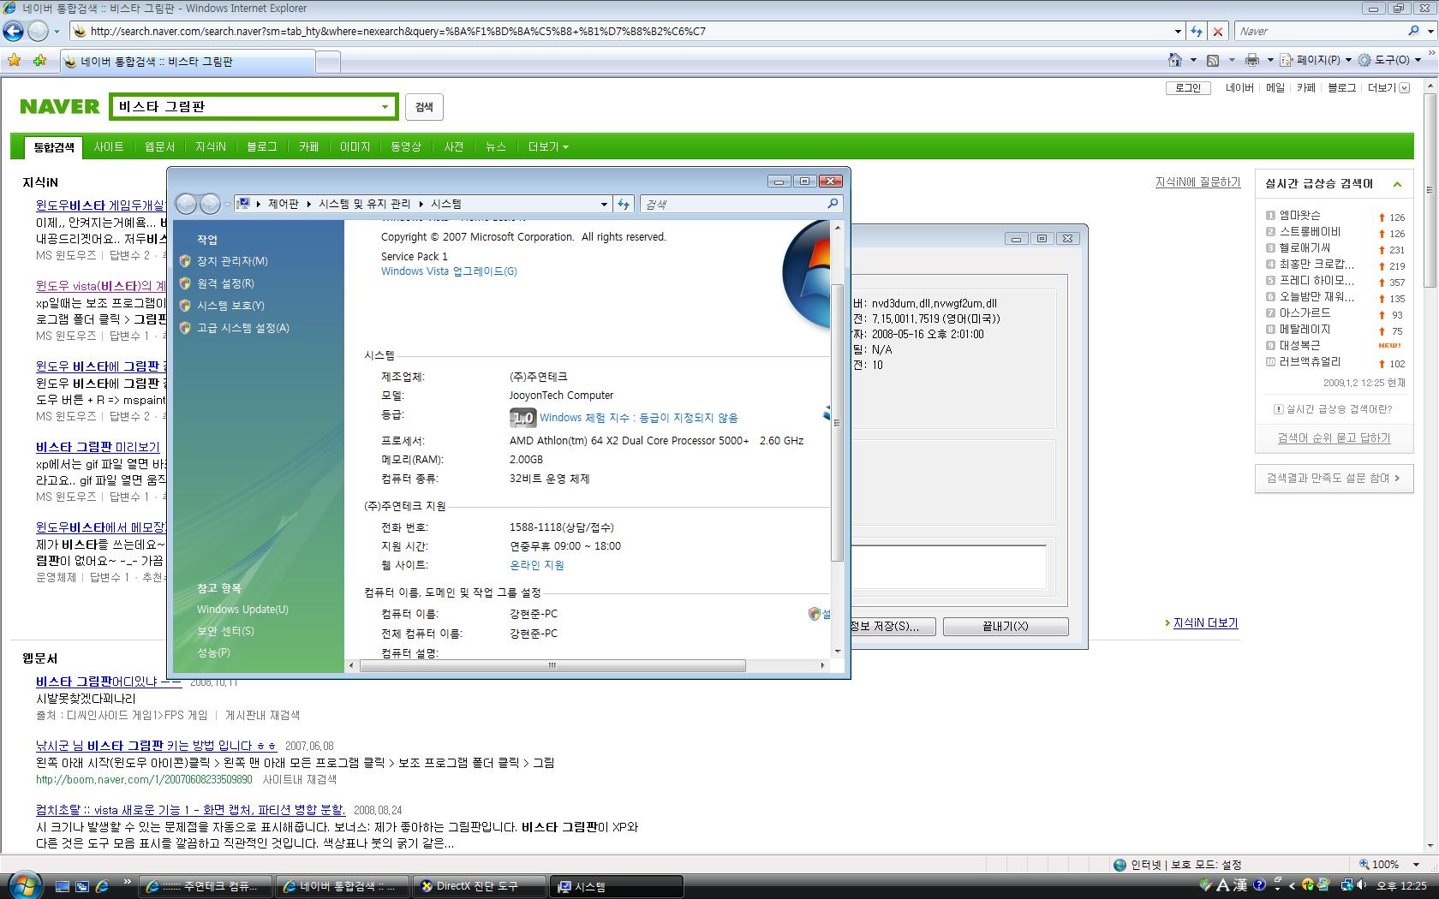Image resolution: width=1439 pixels, height=899 pixels.
Task: Click the 漢 Hanja conversion IME icon
Action: 1240,885
